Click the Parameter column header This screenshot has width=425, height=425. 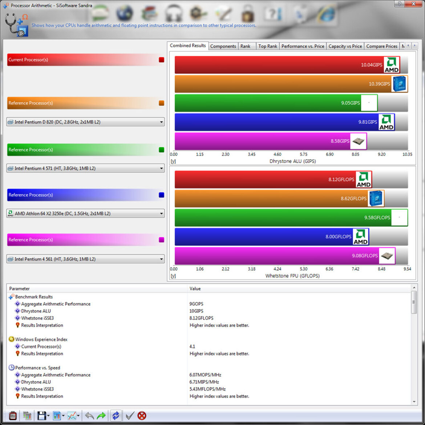pos(97,288)
